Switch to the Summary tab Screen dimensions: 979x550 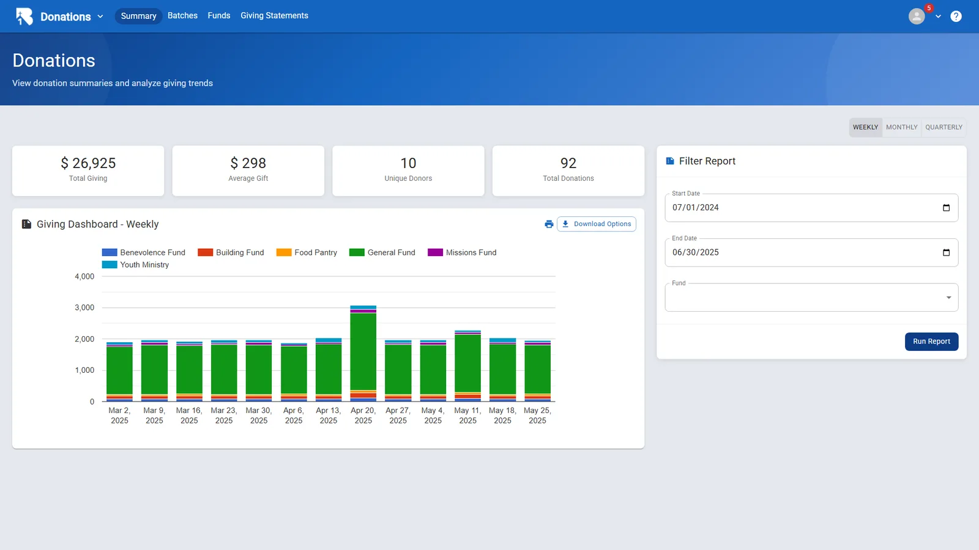(138, 16)
